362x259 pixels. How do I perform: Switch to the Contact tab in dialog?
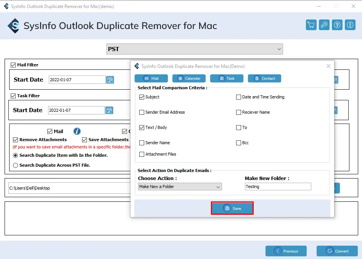[x=264, y=79]
